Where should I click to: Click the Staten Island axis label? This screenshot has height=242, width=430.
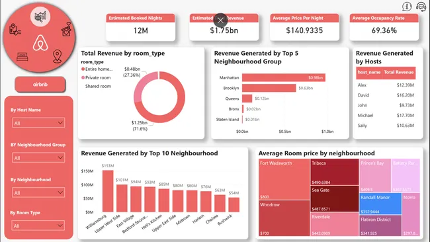point(228,120)
